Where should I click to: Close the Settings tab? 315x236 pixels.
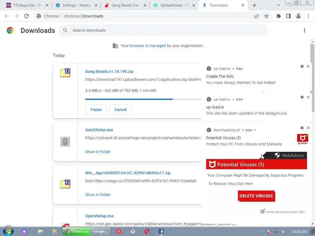(x=96, y=6)
